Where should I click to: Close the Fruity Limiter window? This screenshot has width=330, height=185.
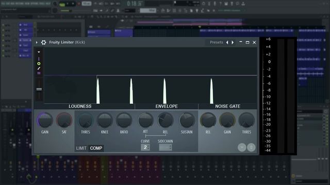coord(254,42)
